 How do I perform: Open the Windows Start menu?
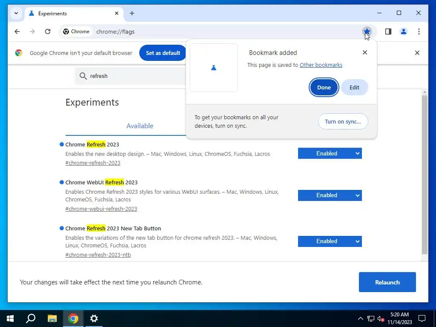(10, 318)
